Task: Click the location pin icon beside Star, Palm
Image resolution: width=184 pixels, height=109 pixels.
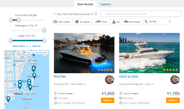Action: point(54,14)
